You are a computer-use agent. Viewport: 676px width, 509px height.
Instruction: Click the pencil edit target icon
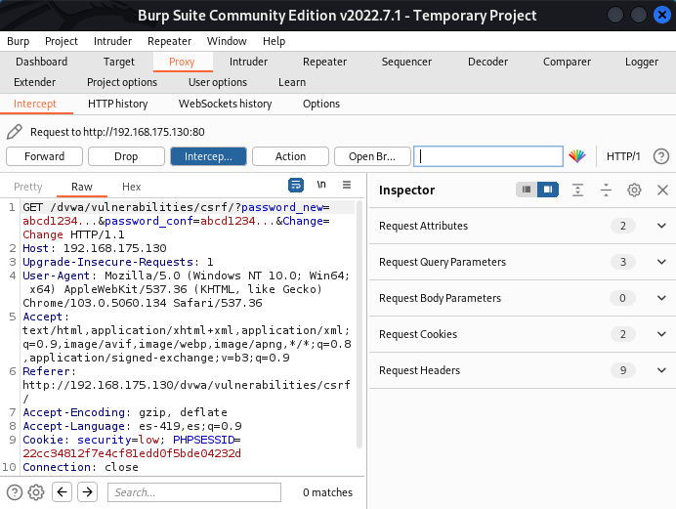tap(15, 132)
